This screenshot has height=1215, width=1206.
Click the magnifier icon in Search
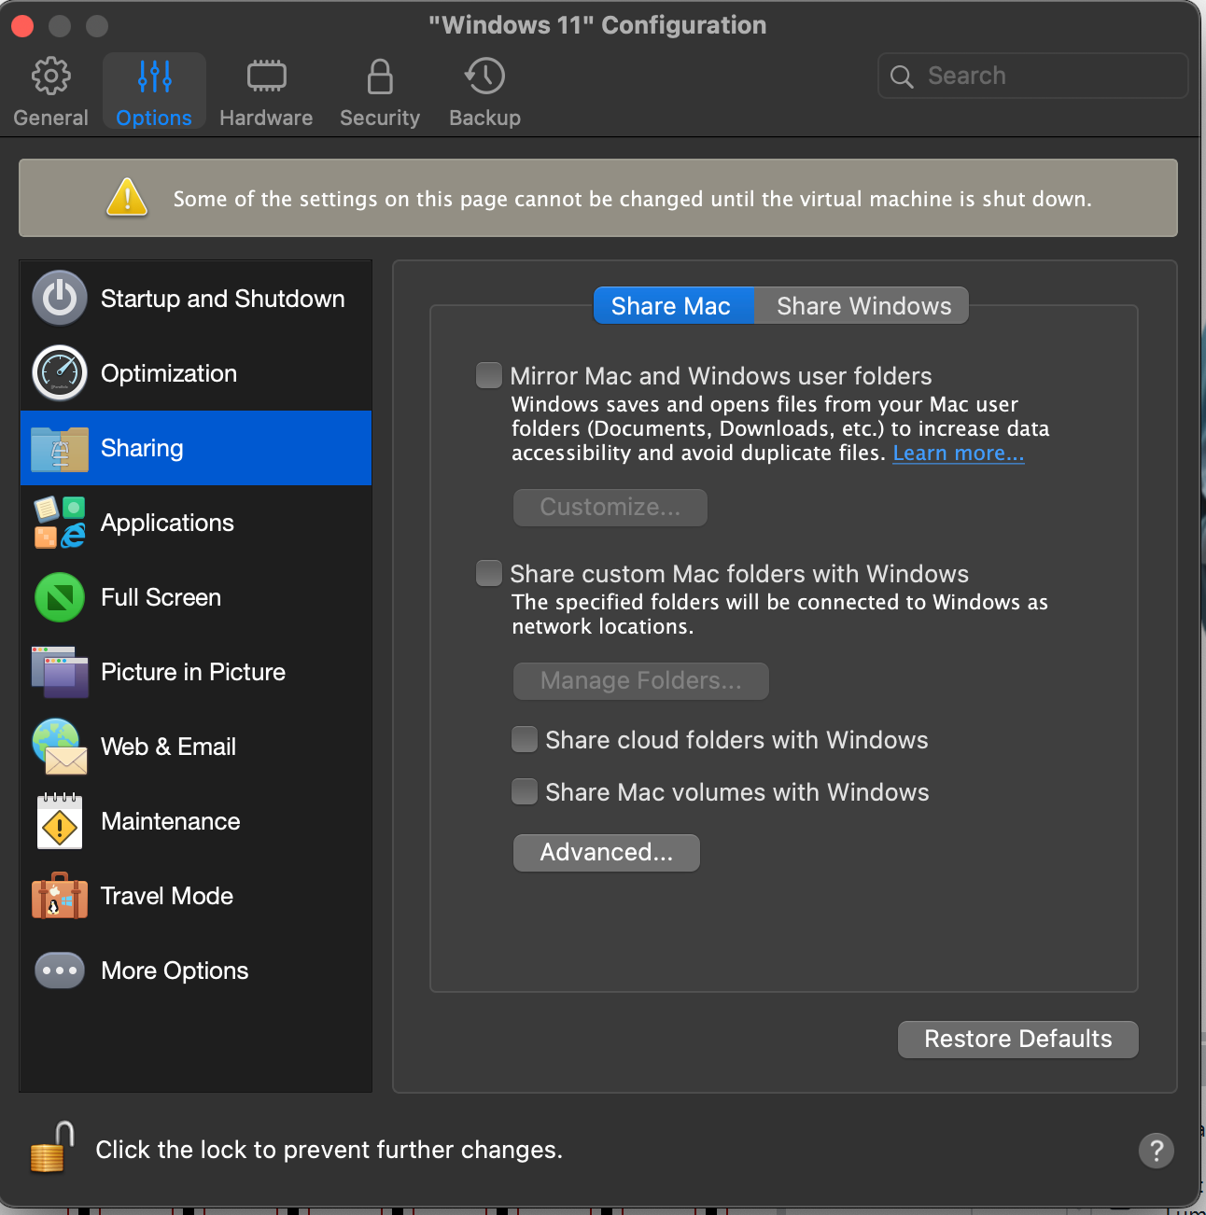(902, 77)
